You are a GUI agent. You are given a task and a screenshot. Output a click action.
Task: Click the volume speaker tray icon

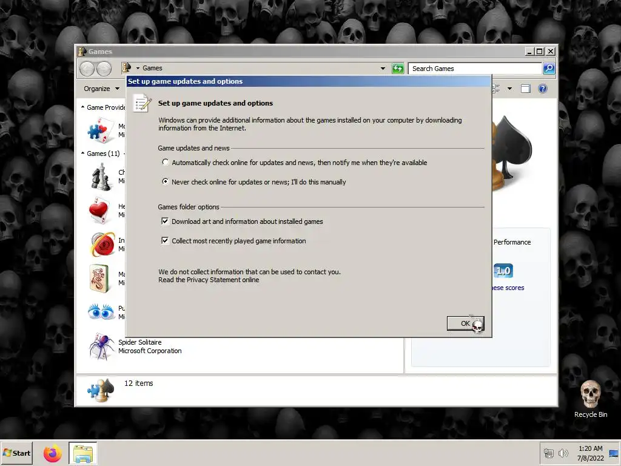pyautogui.click(x=563, y=453)
